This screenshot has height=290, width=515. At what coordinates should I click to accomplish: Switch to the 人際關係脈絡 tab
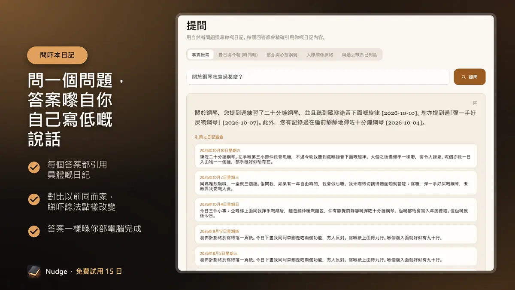click(320, 55)
